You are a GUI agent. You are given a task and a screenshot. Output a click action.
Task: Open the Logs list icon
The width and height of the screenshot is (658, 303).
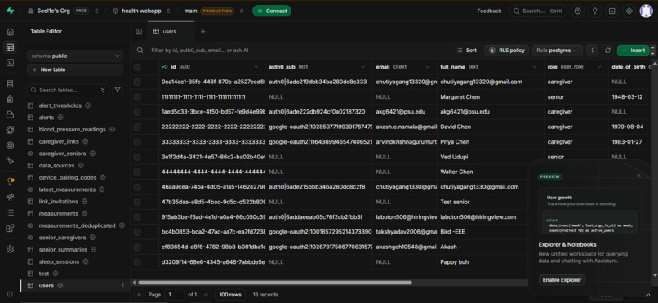point(10,213)
